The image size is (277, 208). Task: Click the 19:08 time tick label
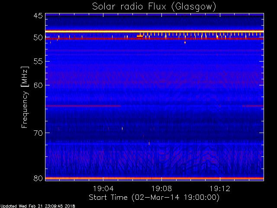pyautogui.click(x=161, y=188)
